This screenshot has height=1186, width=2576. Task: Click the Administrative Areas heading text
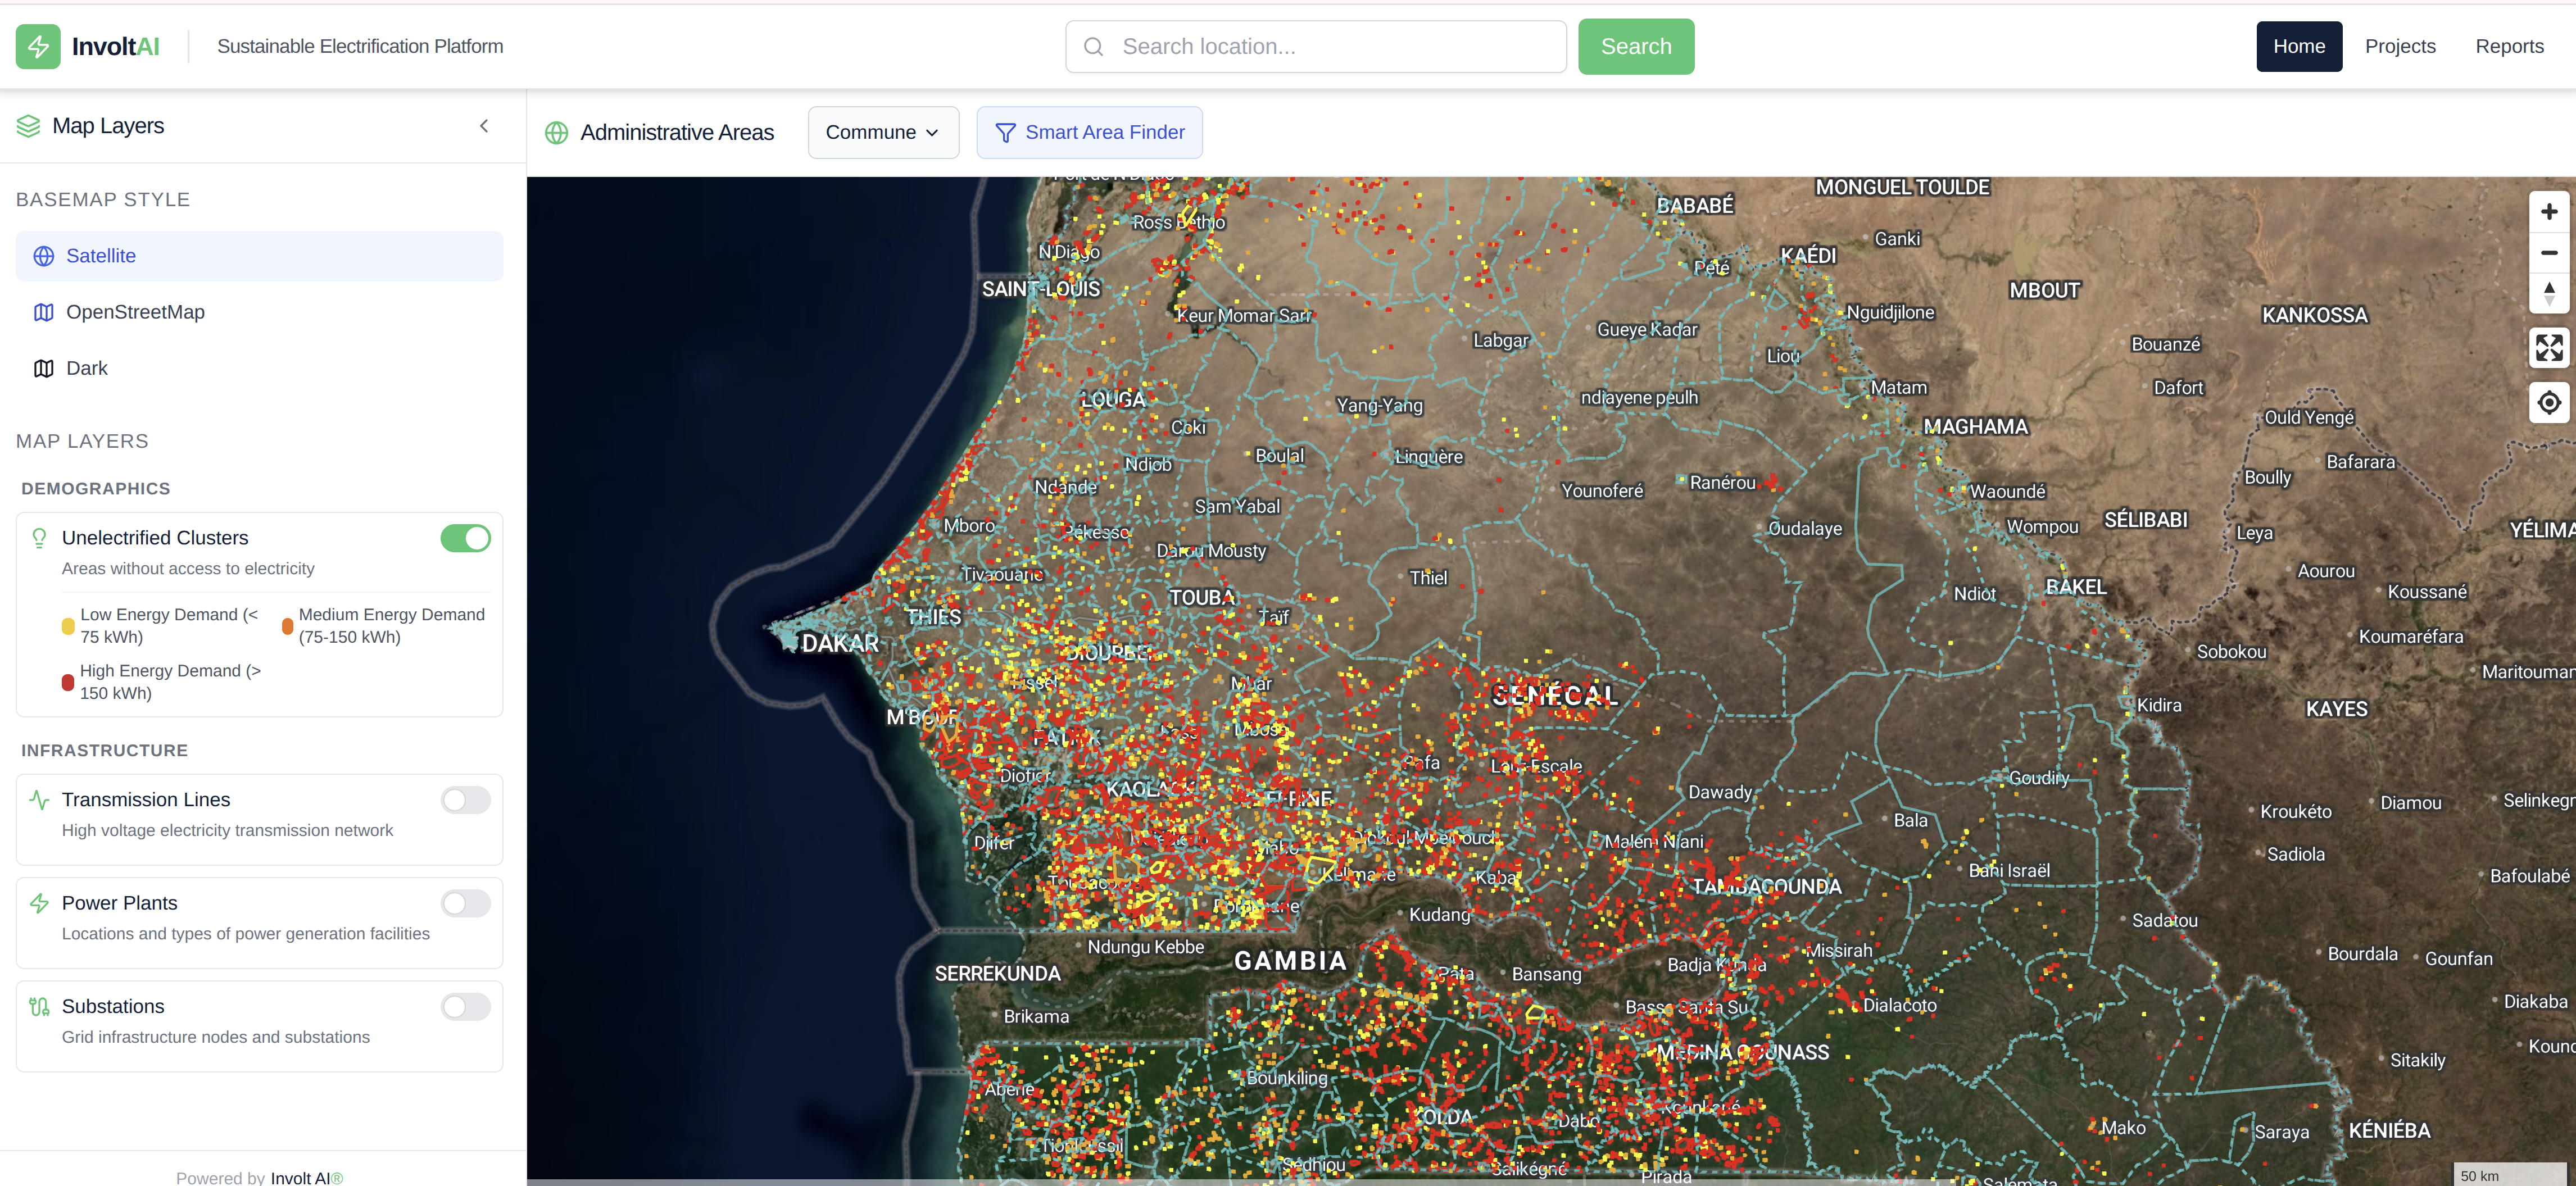[677, 133]
